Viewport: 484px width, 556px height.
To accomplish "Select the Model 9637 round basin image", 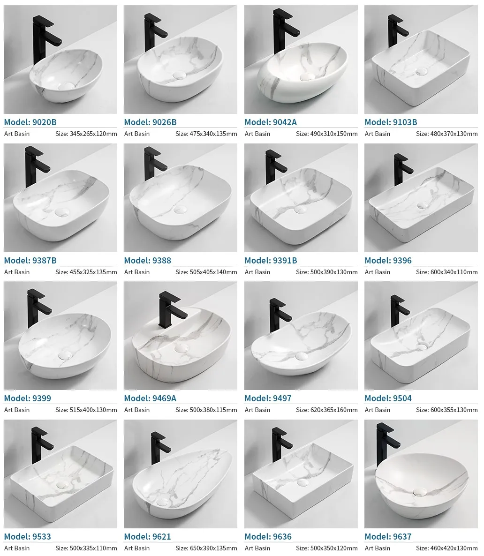I will [x=421, y=474].
